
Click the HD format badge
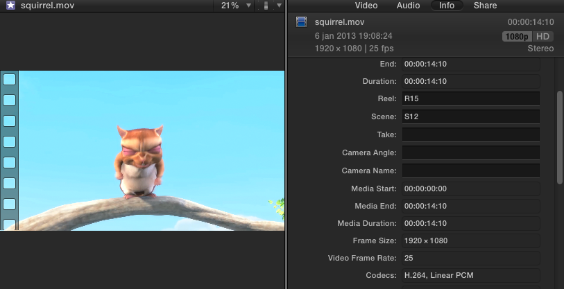(542, 37)
